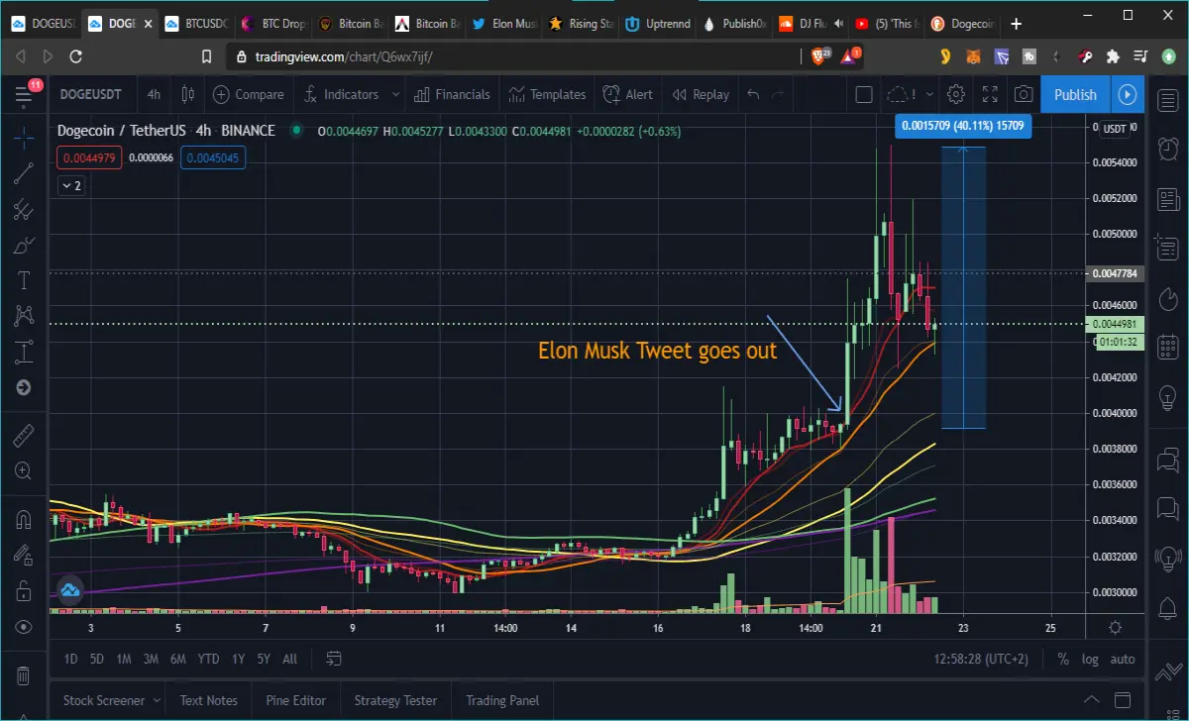Expand the indicators legend chevron showing 2
This screenshot has height=721, width=1189.
71,185
